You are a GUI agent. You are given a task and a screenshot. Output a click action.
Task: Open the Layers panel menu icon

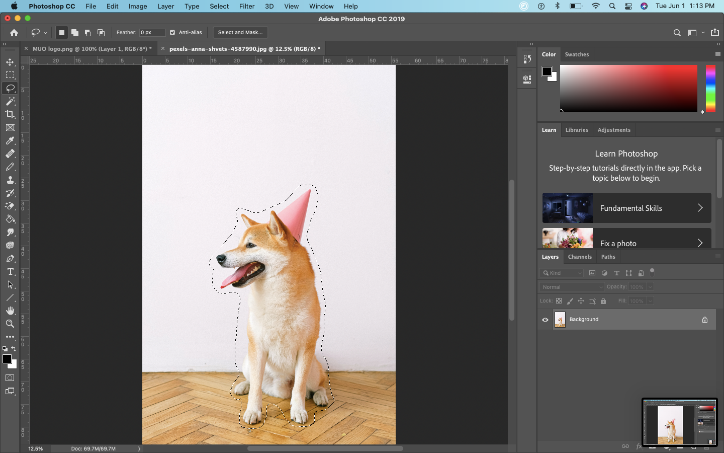[717, 257]
